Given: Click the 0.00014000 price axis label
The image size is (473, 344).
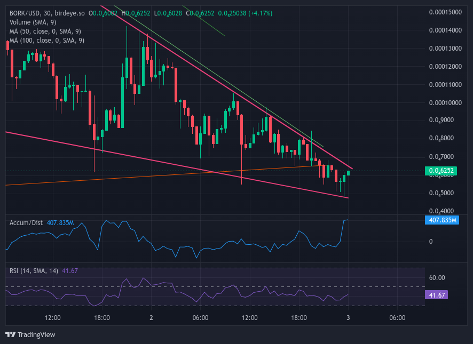Looking at the screenshot, I should click(445, 30).
